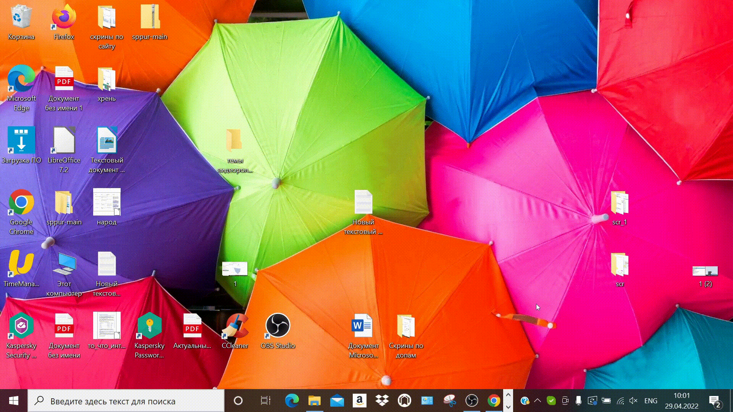
Task: Switch to Google Chrome on taskbar
Action: click(x=494, y=401)
